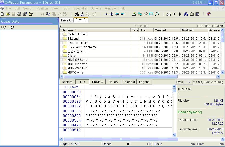The width and height of the screenshot is (225, 147).
Task: Click the hex view horizontal scrollbar thumb
Action: click(121, 139)
